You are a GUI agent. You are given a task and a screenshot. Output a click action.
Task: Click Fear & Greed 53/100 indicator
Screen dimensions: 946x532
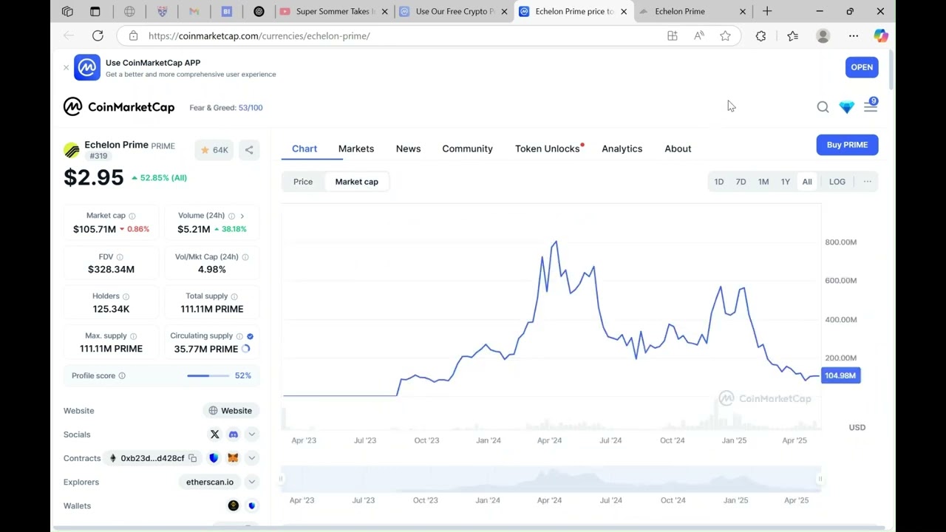[x=226, y=108]
